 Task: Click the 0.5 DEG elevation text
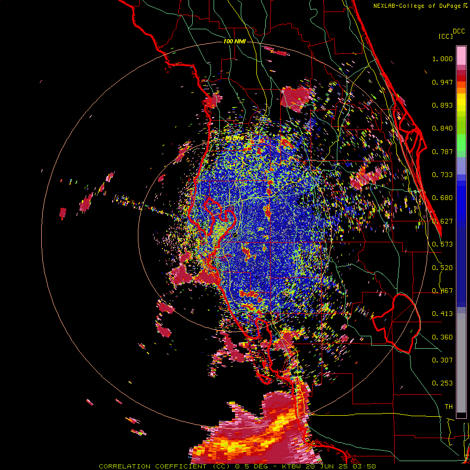pos(251,466)
